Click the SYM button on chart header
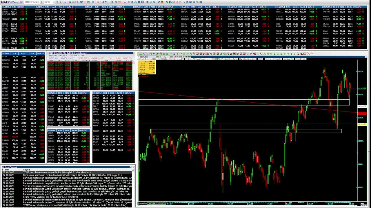Image resolution: width=371 pixels, height=208 pixels. pyautogui.click(x=185, y=57)
